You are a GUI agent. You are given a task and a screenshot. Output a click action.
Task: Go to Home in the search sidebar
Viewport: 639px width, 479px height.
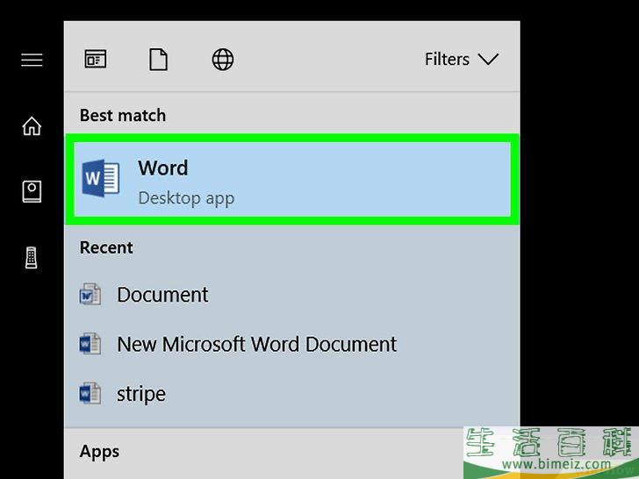32,125
